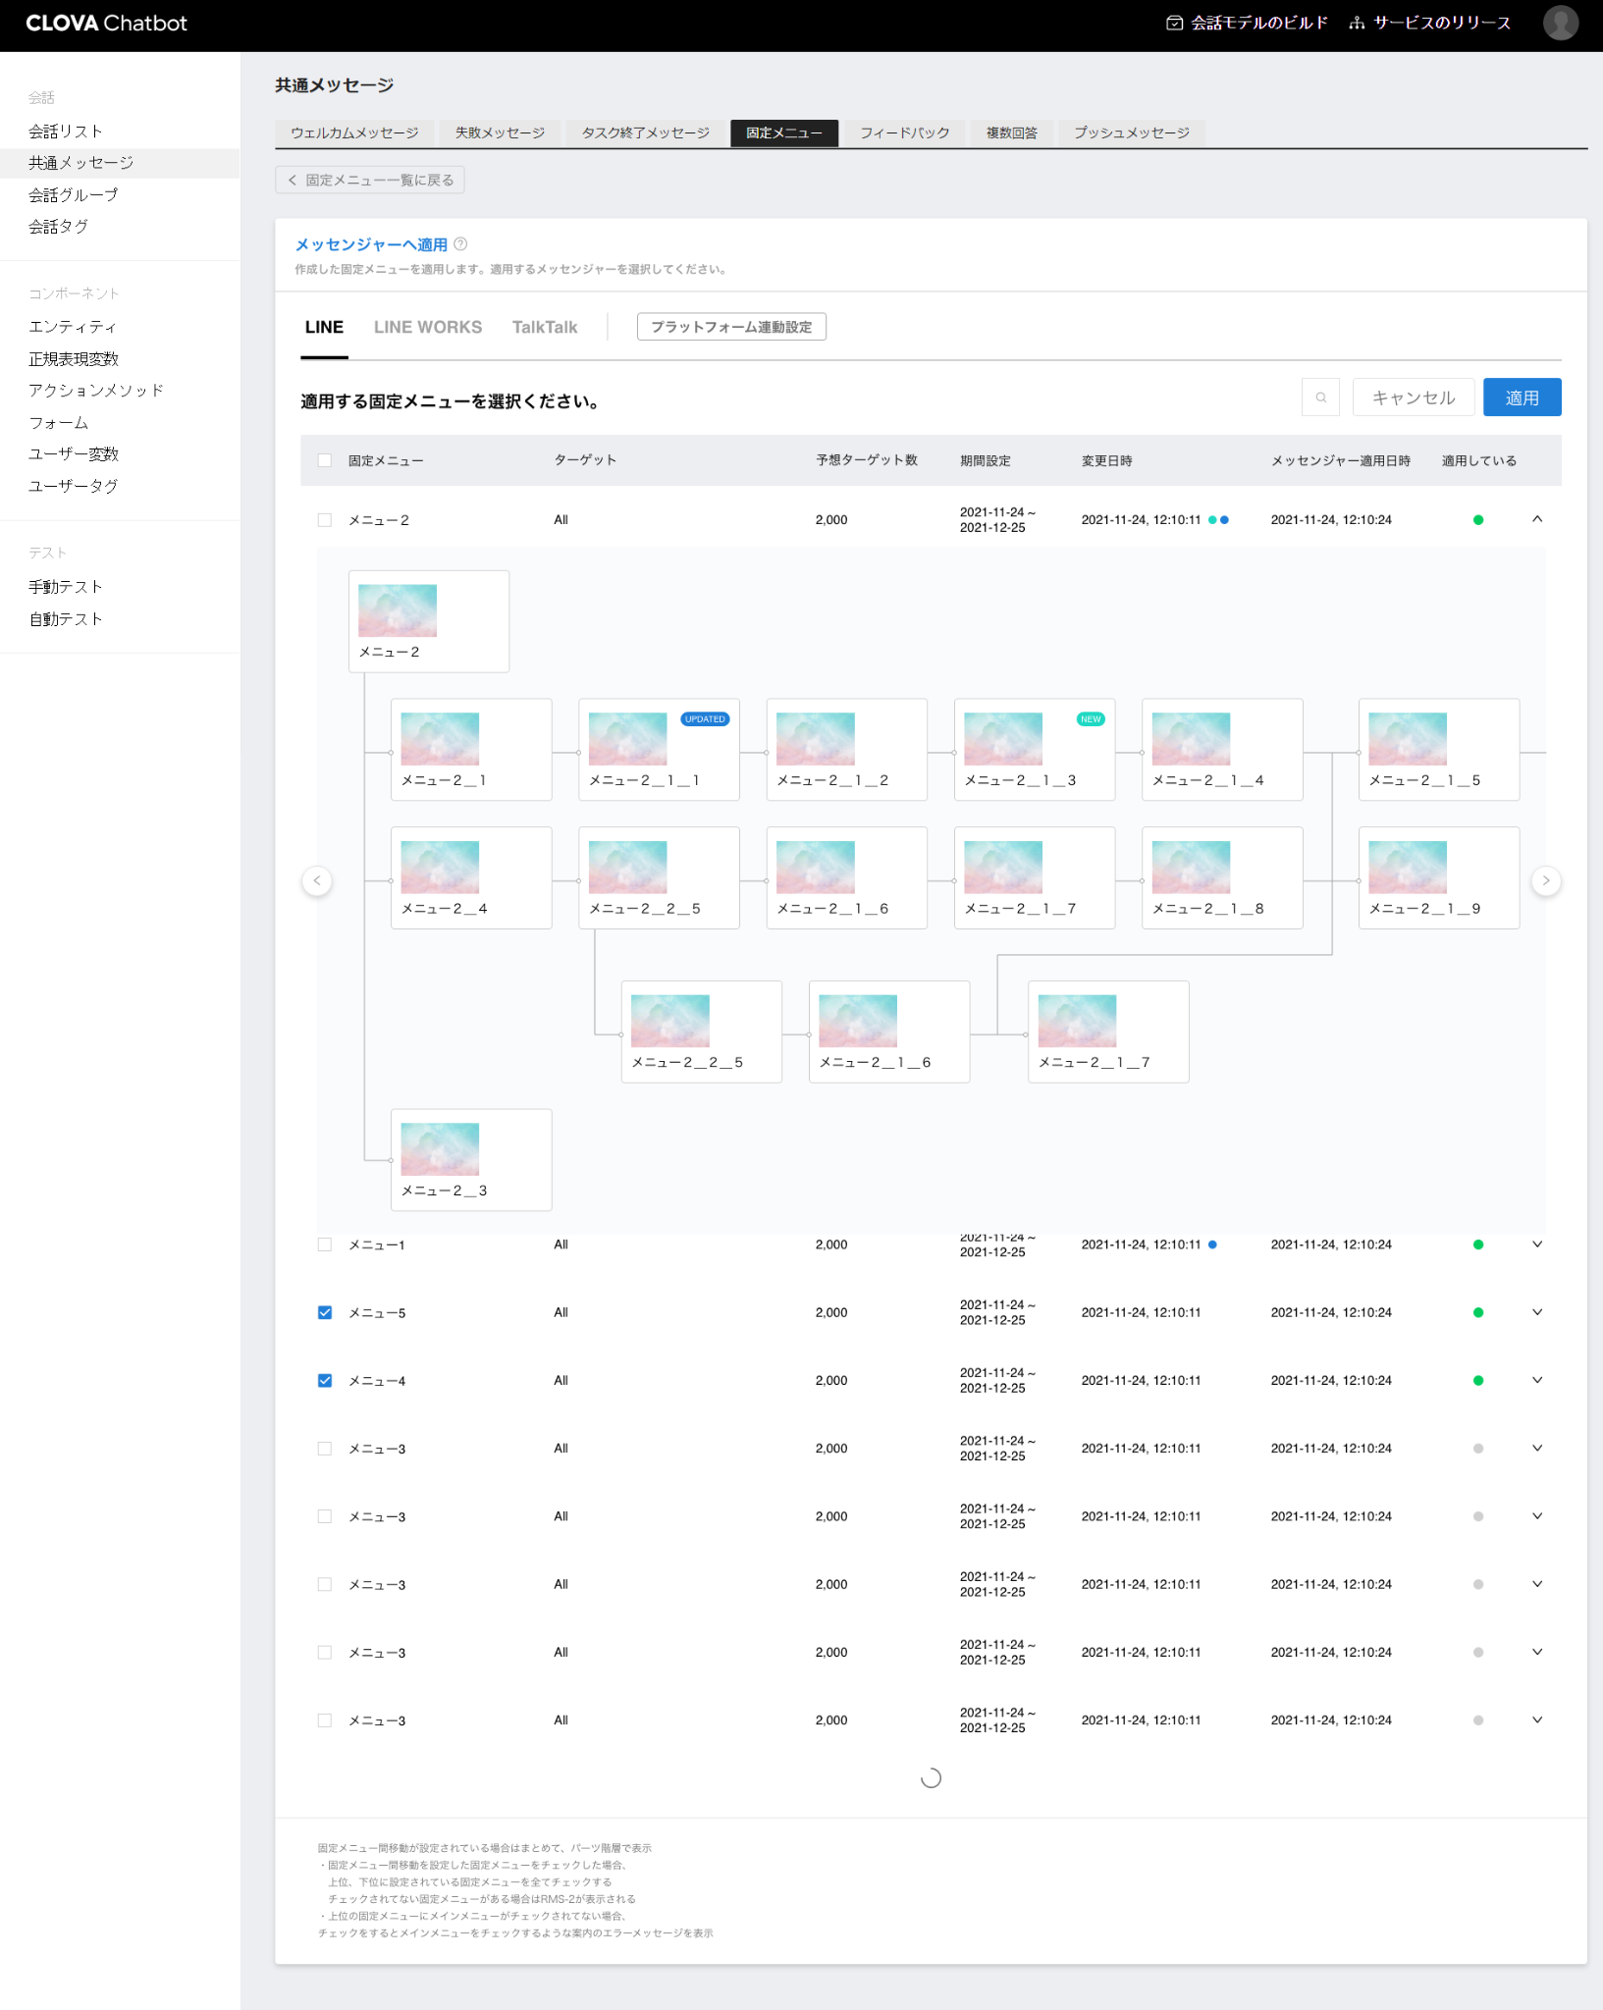
Task: Expand the メニュー1 row
Action: pyautogui.click(x=1537, y=1244)
